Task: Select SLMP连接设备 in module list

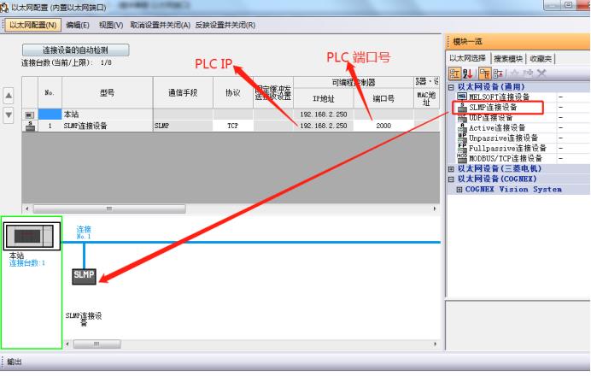Action: [x=493, y=108]
